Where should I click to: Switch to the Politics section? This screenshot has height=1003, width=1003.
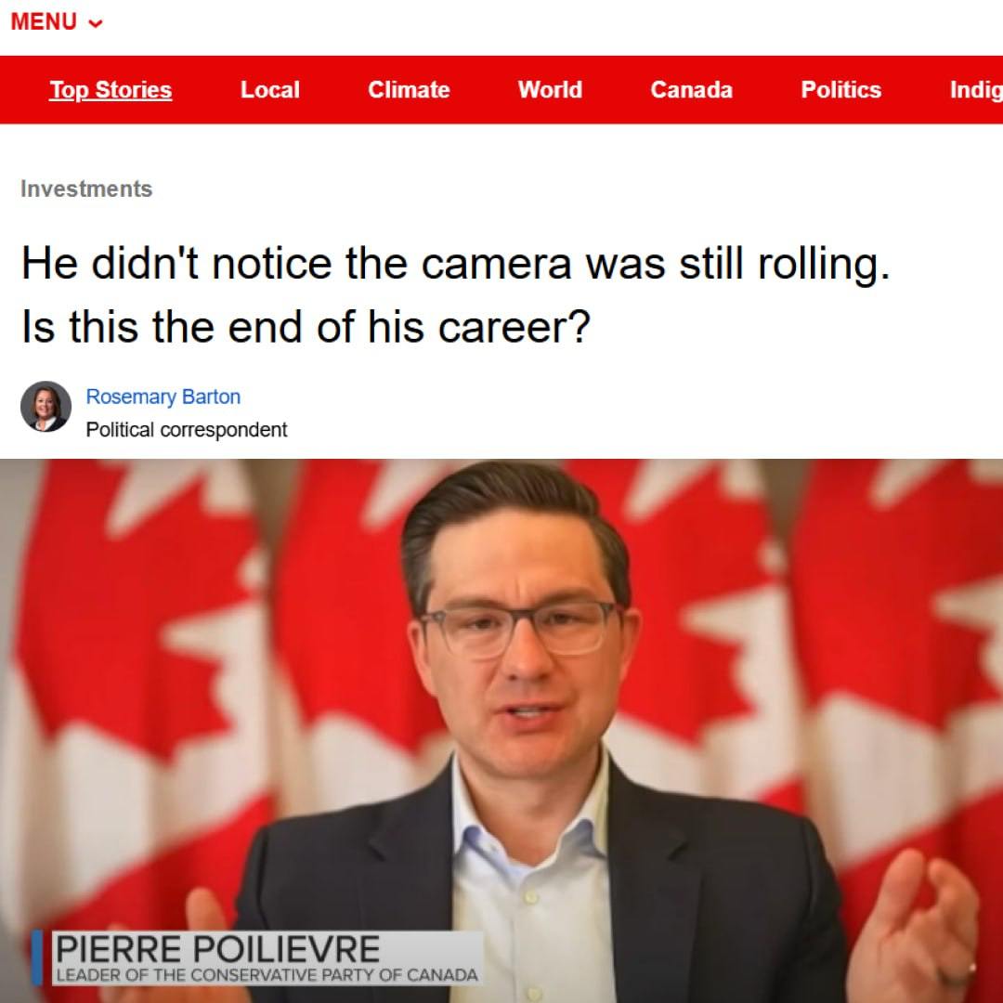coord(840,89)
